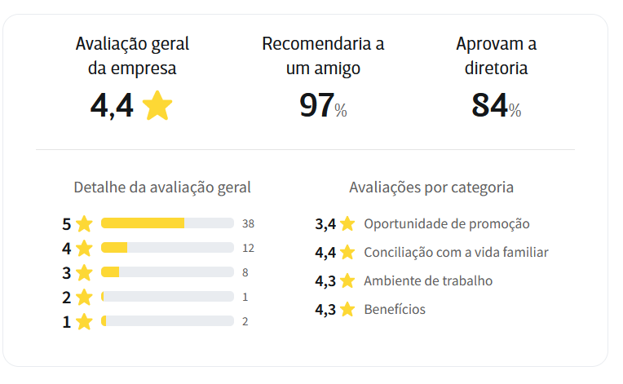The image size is (623, 384).
Task: Click the Oportunidade de promoção label
Action: [x=447, y=224]
